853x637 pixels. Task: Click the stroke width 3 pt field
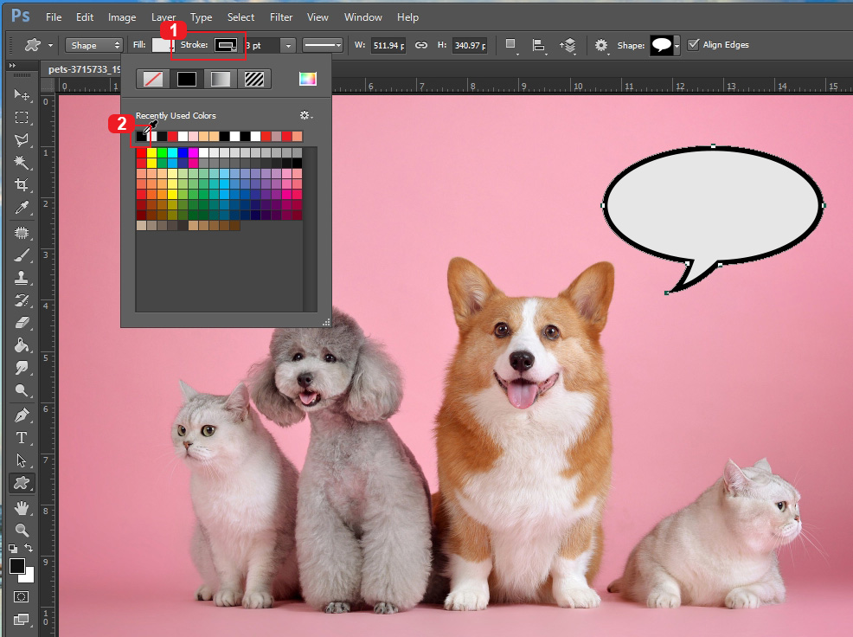(263, 45)
